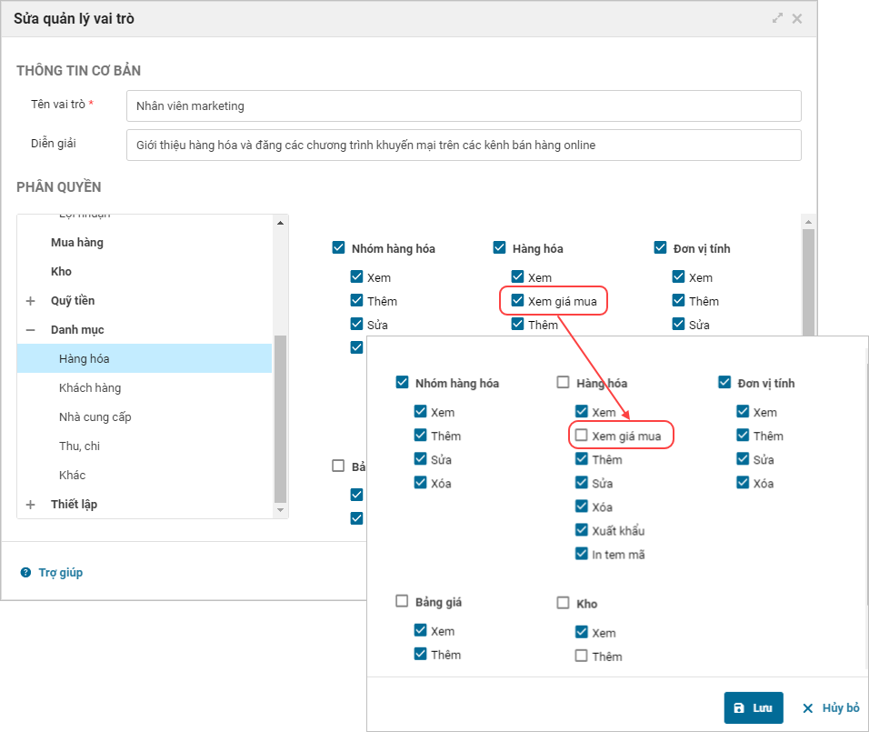Open the Trợ giúp help link
This screenshot has height=732, width=869.
pos(60,573)
